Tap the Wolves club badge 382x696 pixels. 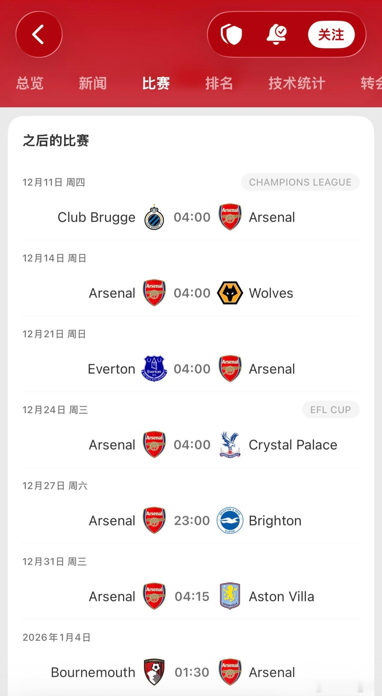tap(230, 293)
